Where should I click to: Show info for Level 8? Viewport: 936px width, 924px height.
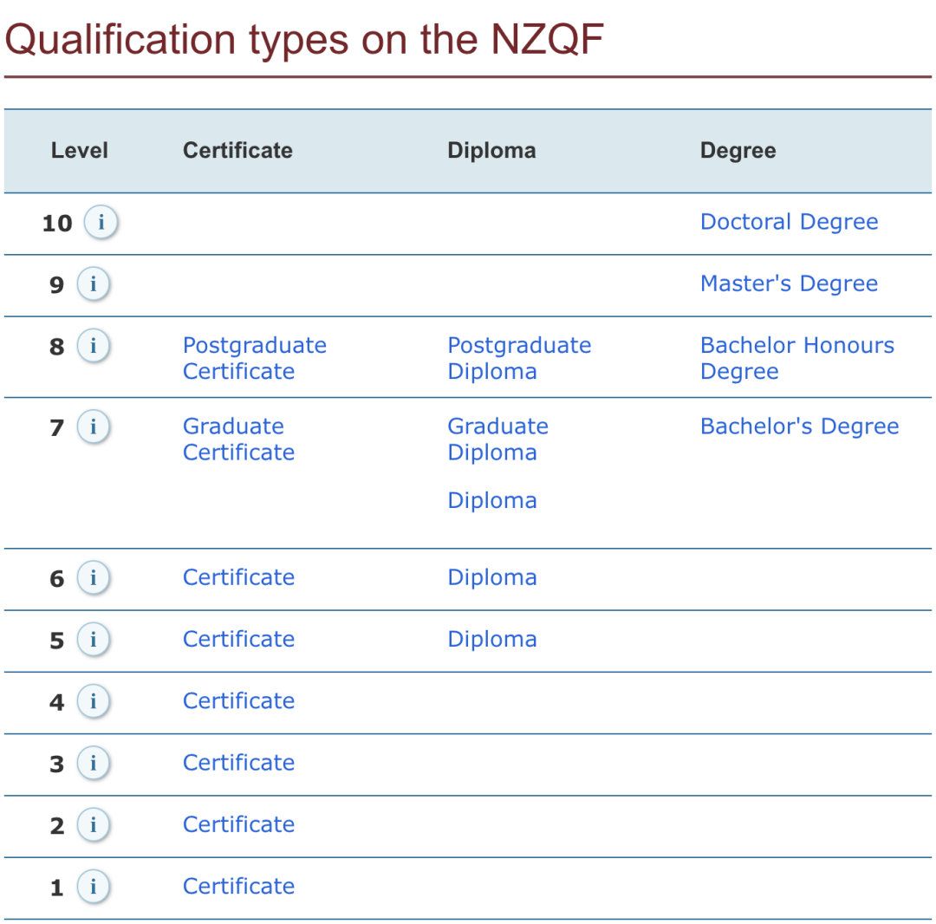pos(94,346)
